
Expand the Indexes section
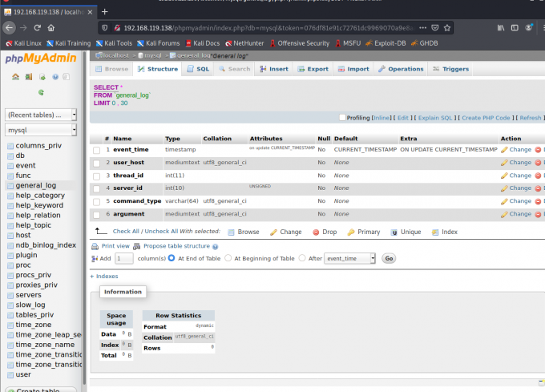[x=104, y=277]
